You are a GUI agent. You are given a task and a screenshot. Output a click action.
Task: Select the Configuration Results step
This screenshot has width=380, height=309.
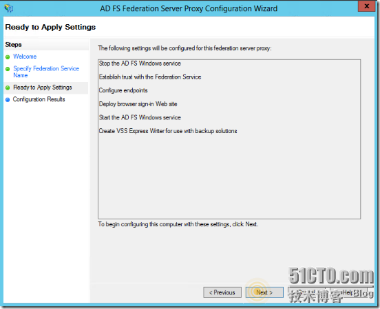[x=39, y=99]
